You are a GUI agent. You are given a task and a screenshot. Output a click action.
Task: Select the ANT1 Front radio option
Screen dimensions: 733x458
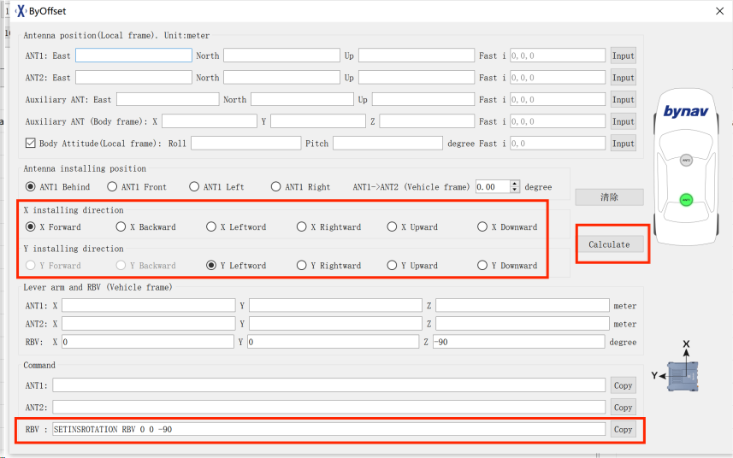112,186
